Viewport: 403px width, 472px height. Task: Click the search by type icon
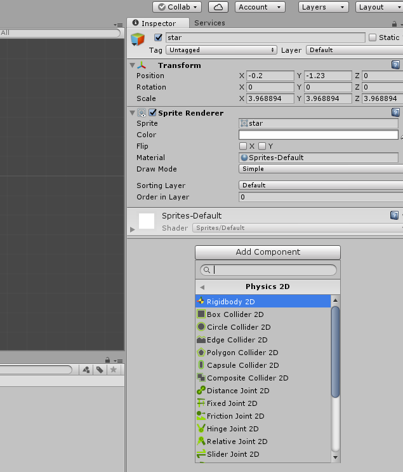point(86,370)
